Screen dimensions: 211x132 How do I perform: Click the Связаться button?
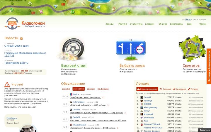pyautogui.click(x=205, y=130)
